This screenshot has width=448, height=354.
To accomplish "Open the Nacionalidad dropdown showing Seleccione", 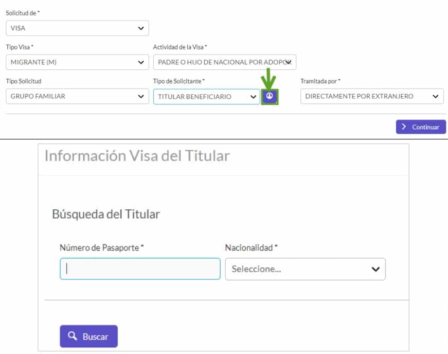I will coord(306,269).
